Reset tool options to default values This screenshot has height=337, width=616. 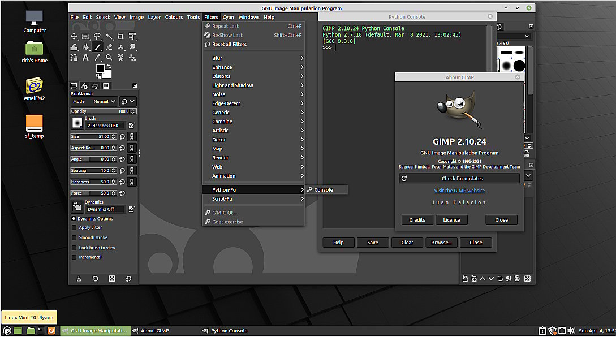[x=128, y=278]
